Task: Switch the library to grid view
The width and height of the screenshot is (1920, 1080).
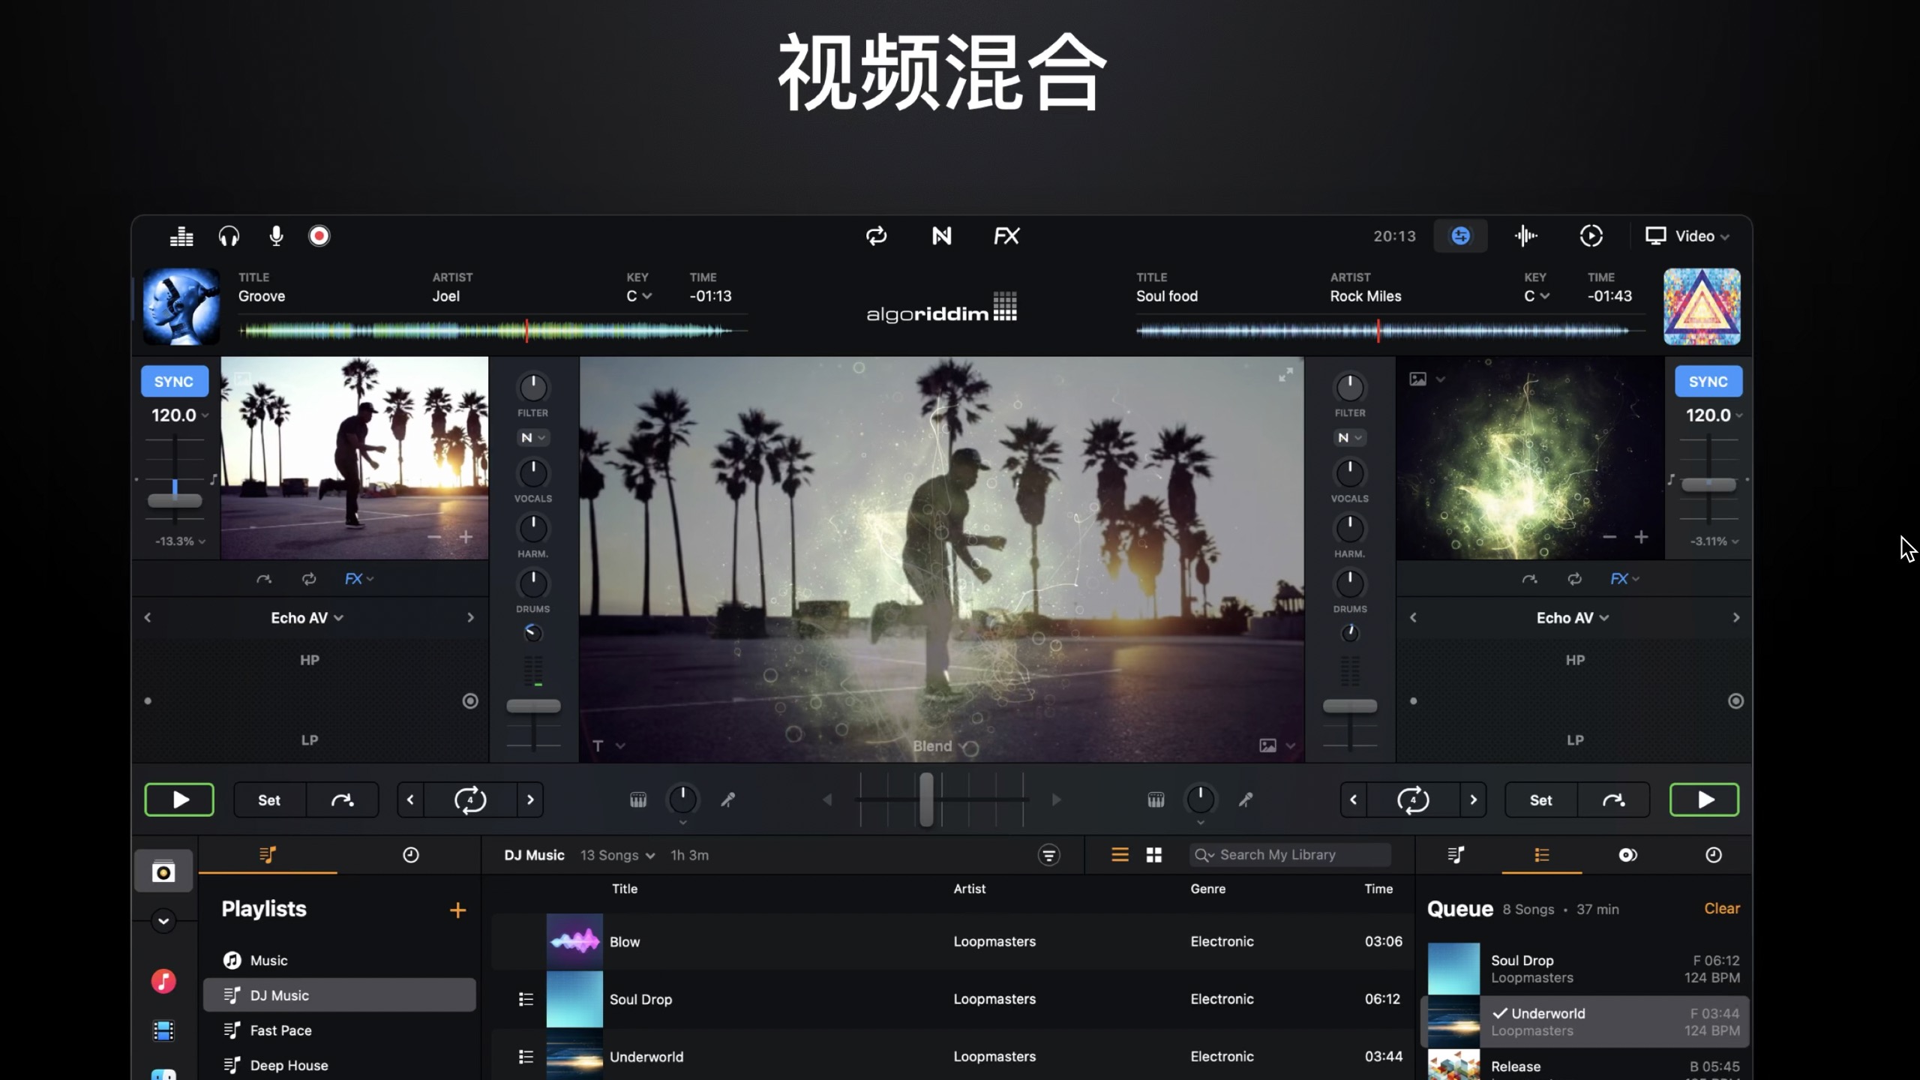Action: tap(1153, 854)
